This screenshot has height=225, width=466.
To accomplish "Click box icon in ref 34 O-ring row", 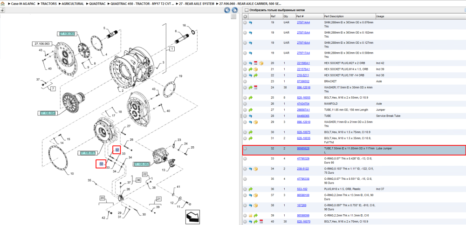I will point(255,169).
